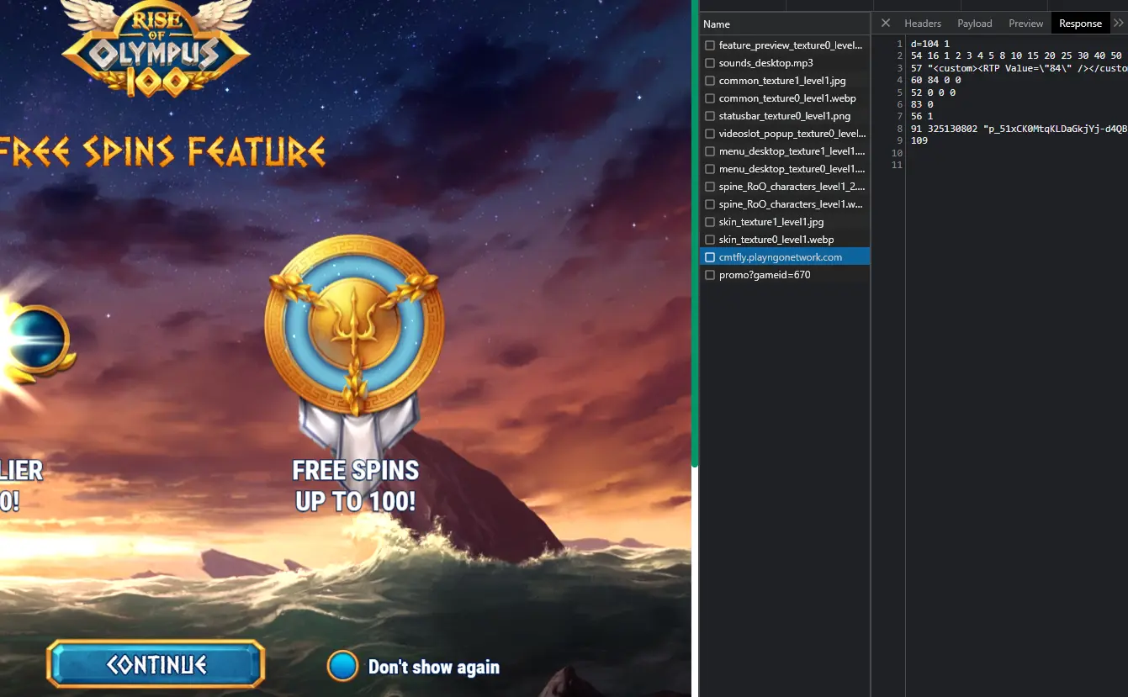Click file icon beside skin_texture1_level1.jpg
Image resolution: width=1128 pixels, height=697 pixels.
[x=710, y=222]
